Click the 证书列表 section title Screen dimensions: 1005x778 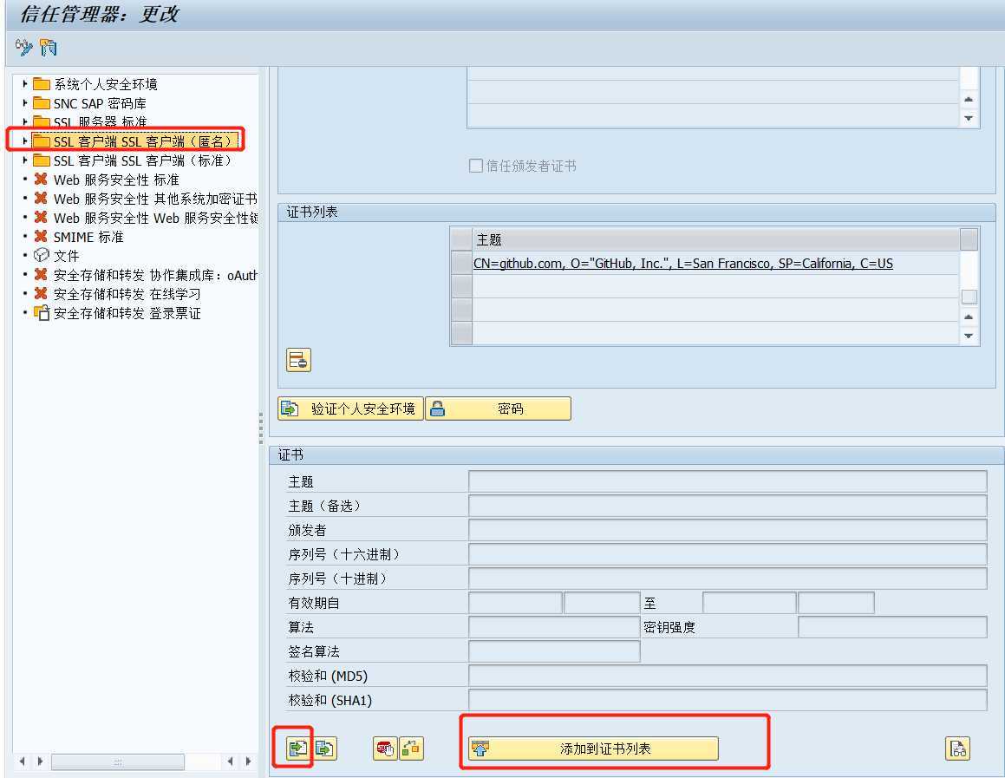(x=311, y=212)
